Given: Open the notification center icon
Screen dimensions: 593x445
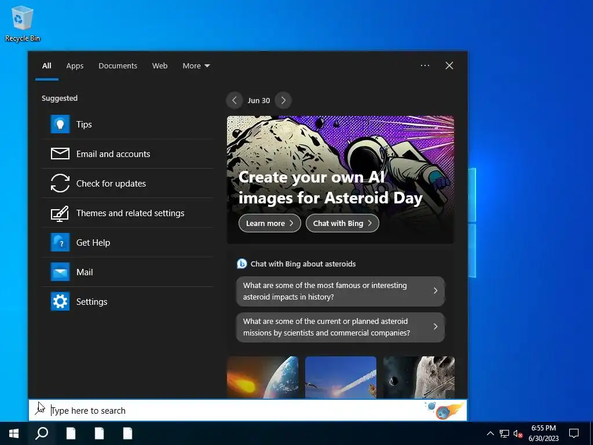Looking at the screenshot, I should (x=574, y=433).
